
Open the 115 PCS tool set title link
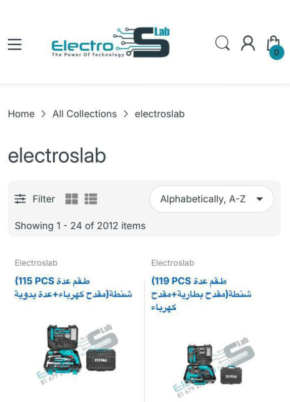click(73, 287)
